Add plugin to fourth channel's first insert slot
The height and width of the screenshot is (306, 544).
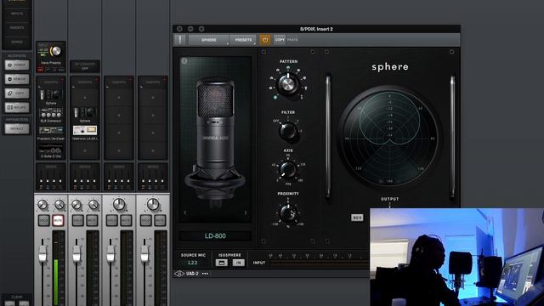pos(153,98)
